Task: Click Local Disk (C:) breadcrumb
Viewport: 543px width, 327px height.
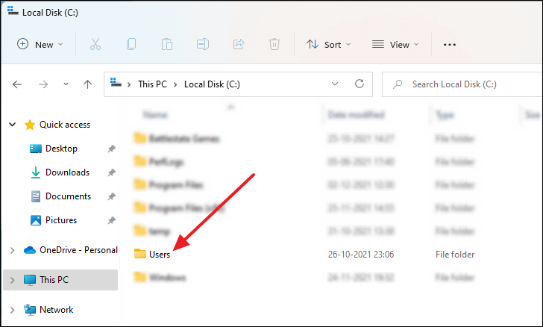Action: (212, 84)
